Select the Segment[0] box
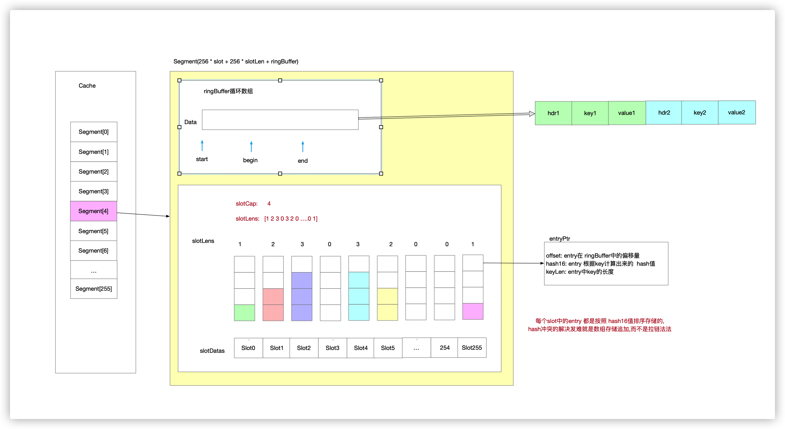Image resolution: width=785 pixels, height=429 pixels. point(93,132)
